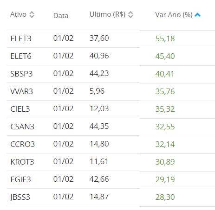Select the CCRO3 ticker
This screenshot has height=210, width=215.
pyautogui.click(x=22, y=144)
